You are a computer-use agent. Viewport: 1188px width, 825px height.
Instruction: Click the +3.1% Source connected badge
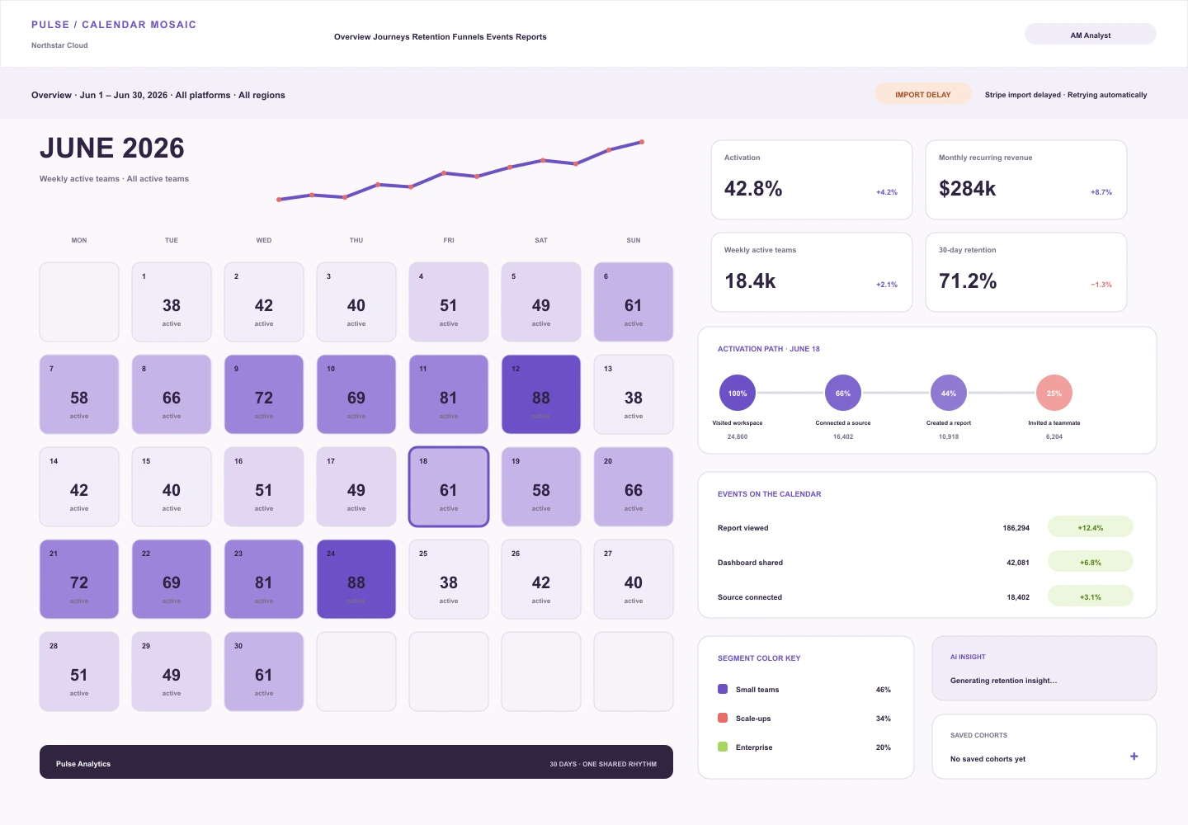click(1091, 596)
